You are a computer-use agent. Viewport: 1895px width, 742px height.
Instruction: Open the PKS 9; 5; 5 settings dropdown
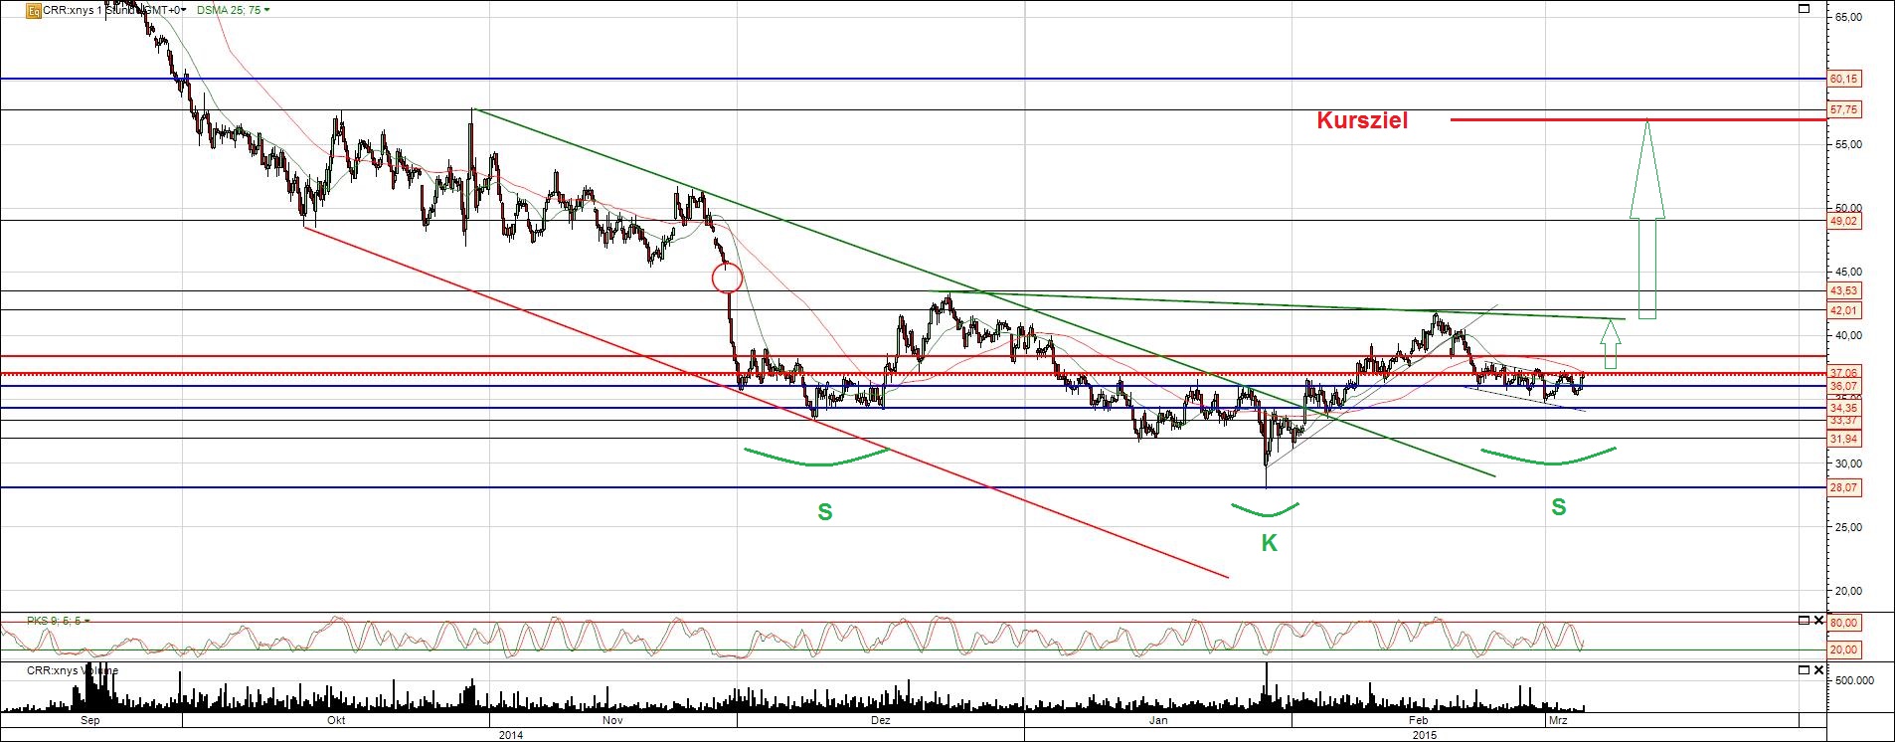tap(86, 621)
